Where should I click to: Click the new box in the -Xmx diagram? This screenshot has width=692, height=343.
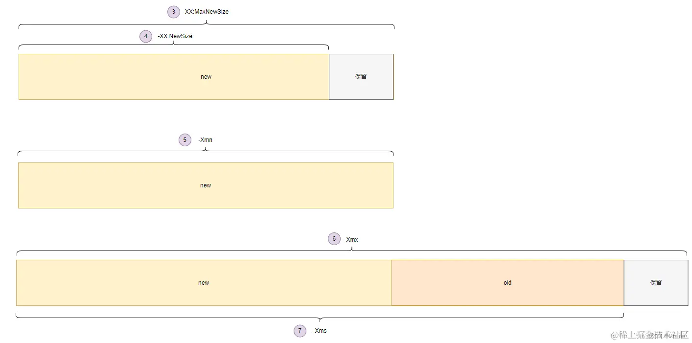[204, 283]
